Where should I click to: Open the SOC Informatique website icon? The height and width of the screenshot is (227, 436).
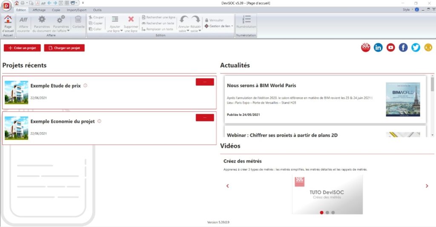(x=366, y=48)
